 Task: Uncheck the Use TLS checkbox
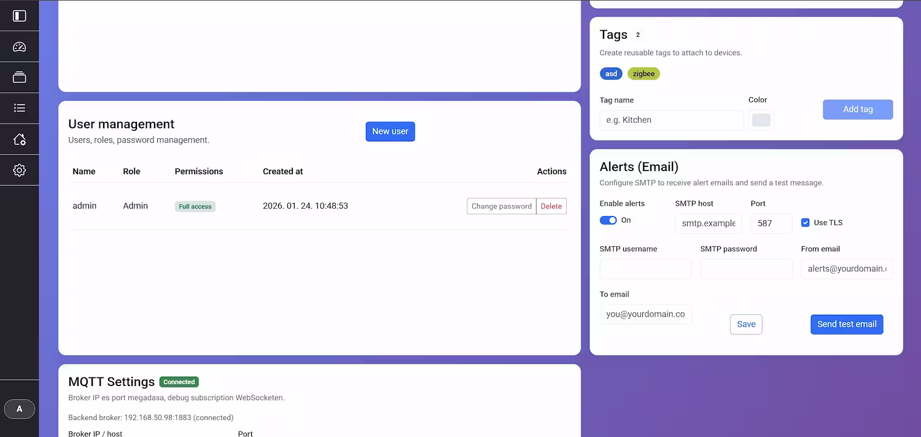(x=806, y=223)
